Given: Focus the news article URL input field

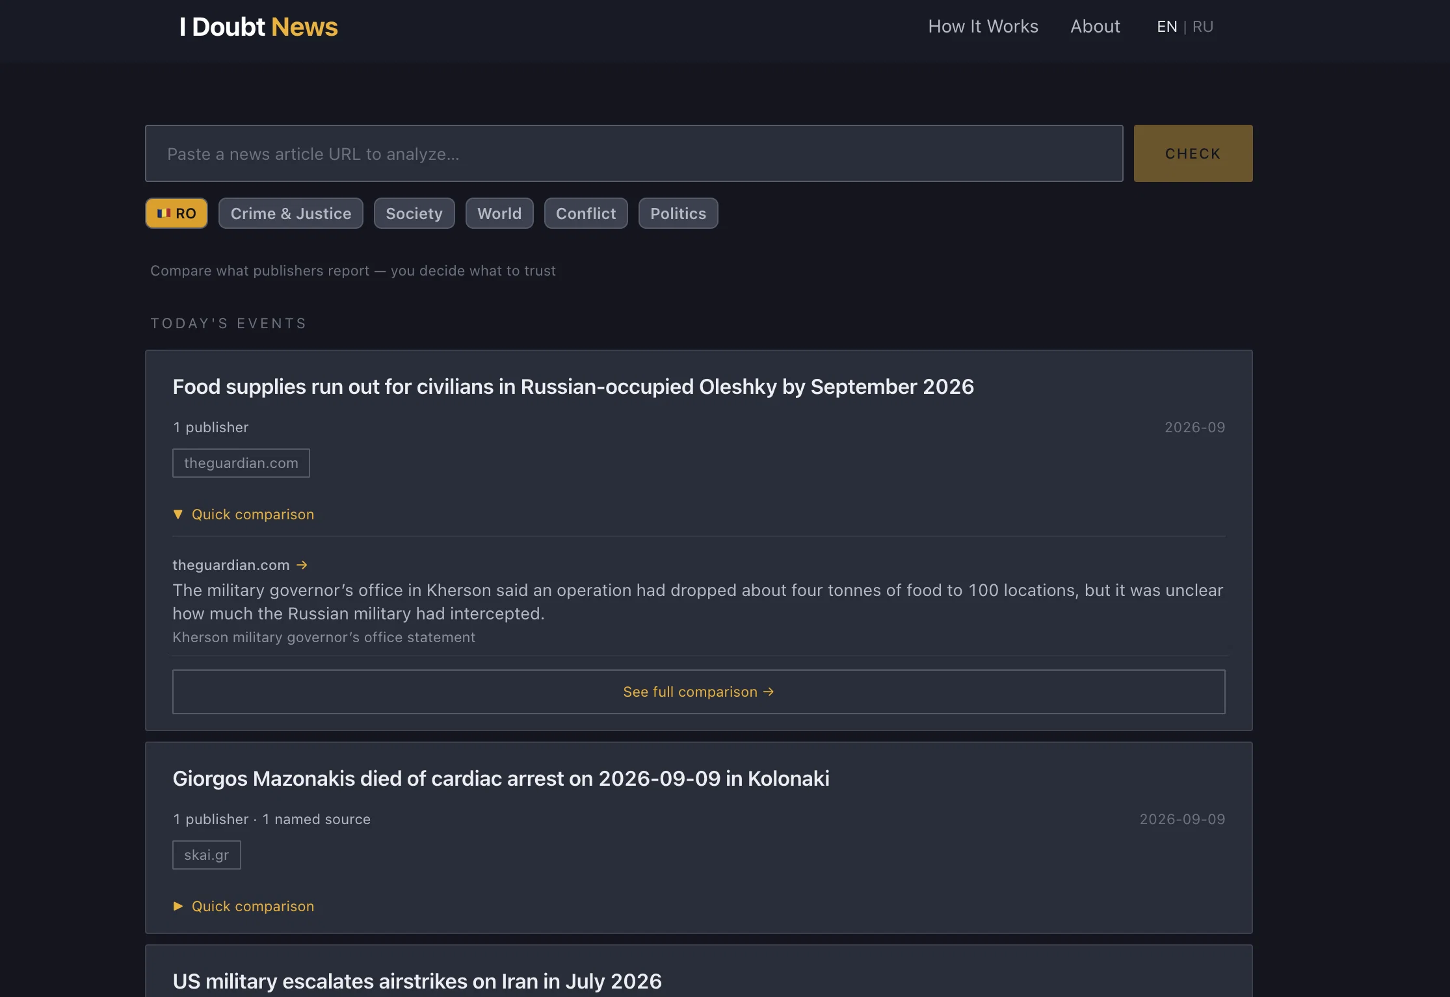Looking at the screenshot, I should click(x=634, y=153).
